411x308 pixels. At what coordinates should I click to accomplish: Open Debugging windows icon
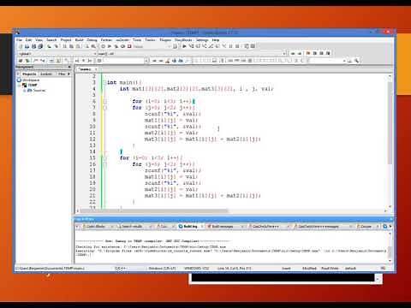click(x=247, y=46)
